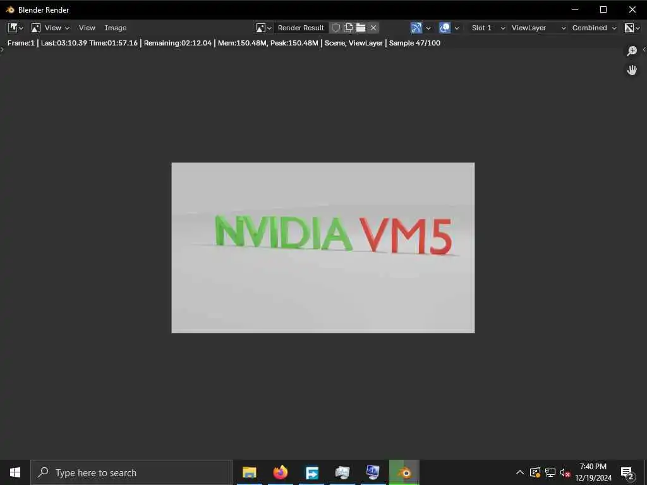Click the Blender logo in title bar
Image resolution: width=647 pixels, height=485 pixels.
10,9
